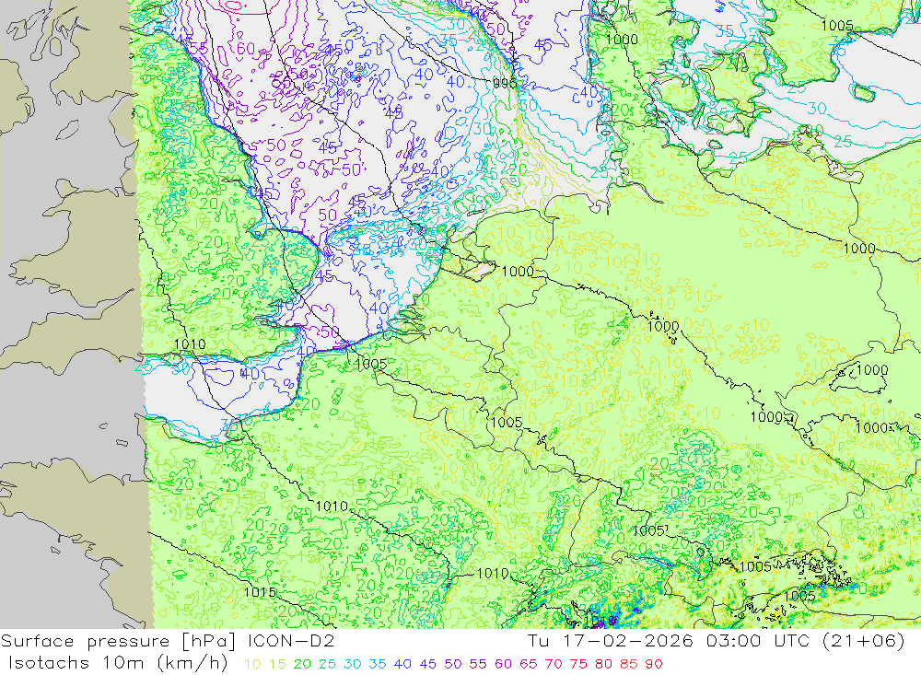
Task: Select the blue 40 value in the legend
Action: click(x=402, y=665)
